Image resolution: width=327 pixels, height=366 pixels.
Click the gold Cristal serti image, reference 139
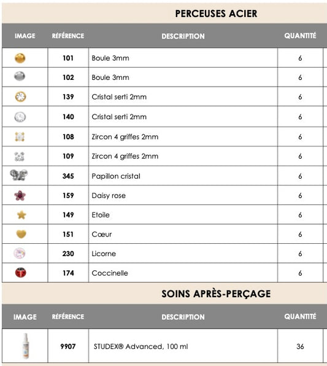[20, 96]
